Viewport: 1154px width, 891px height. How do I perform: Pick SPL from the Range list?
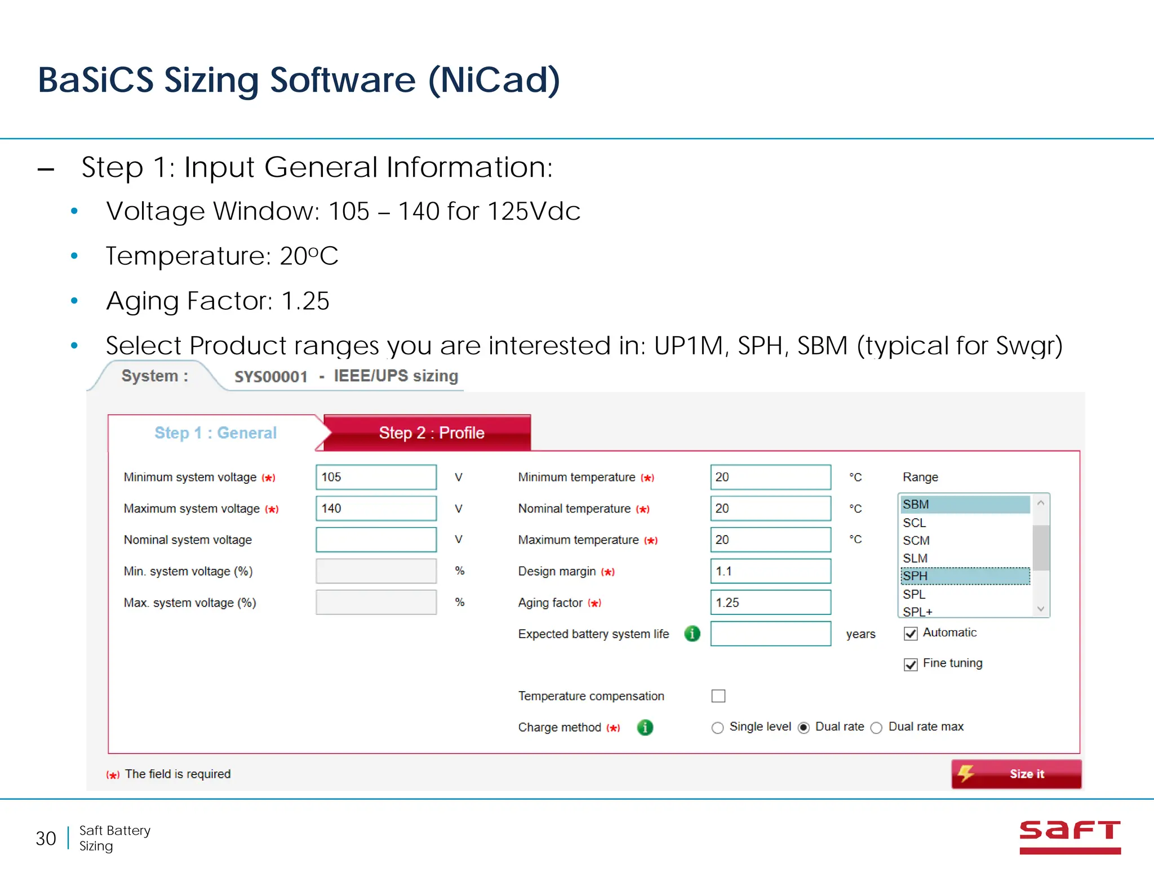[x=914, y=594]
